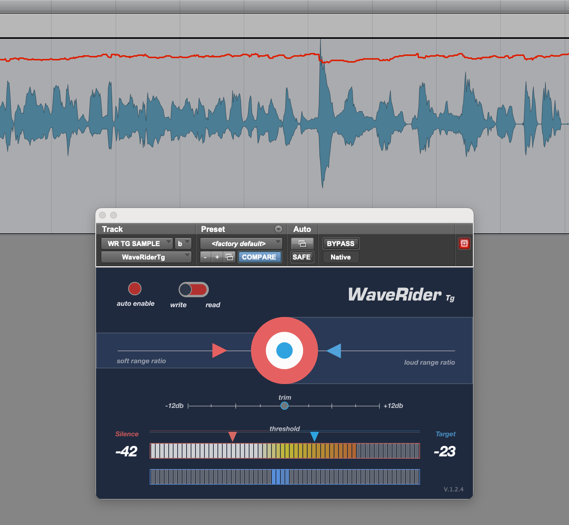Viewport: 569px width, 525px height.
Task: Select the next preset with plus button
Action: pyautogui.click(x=217, y=257)
